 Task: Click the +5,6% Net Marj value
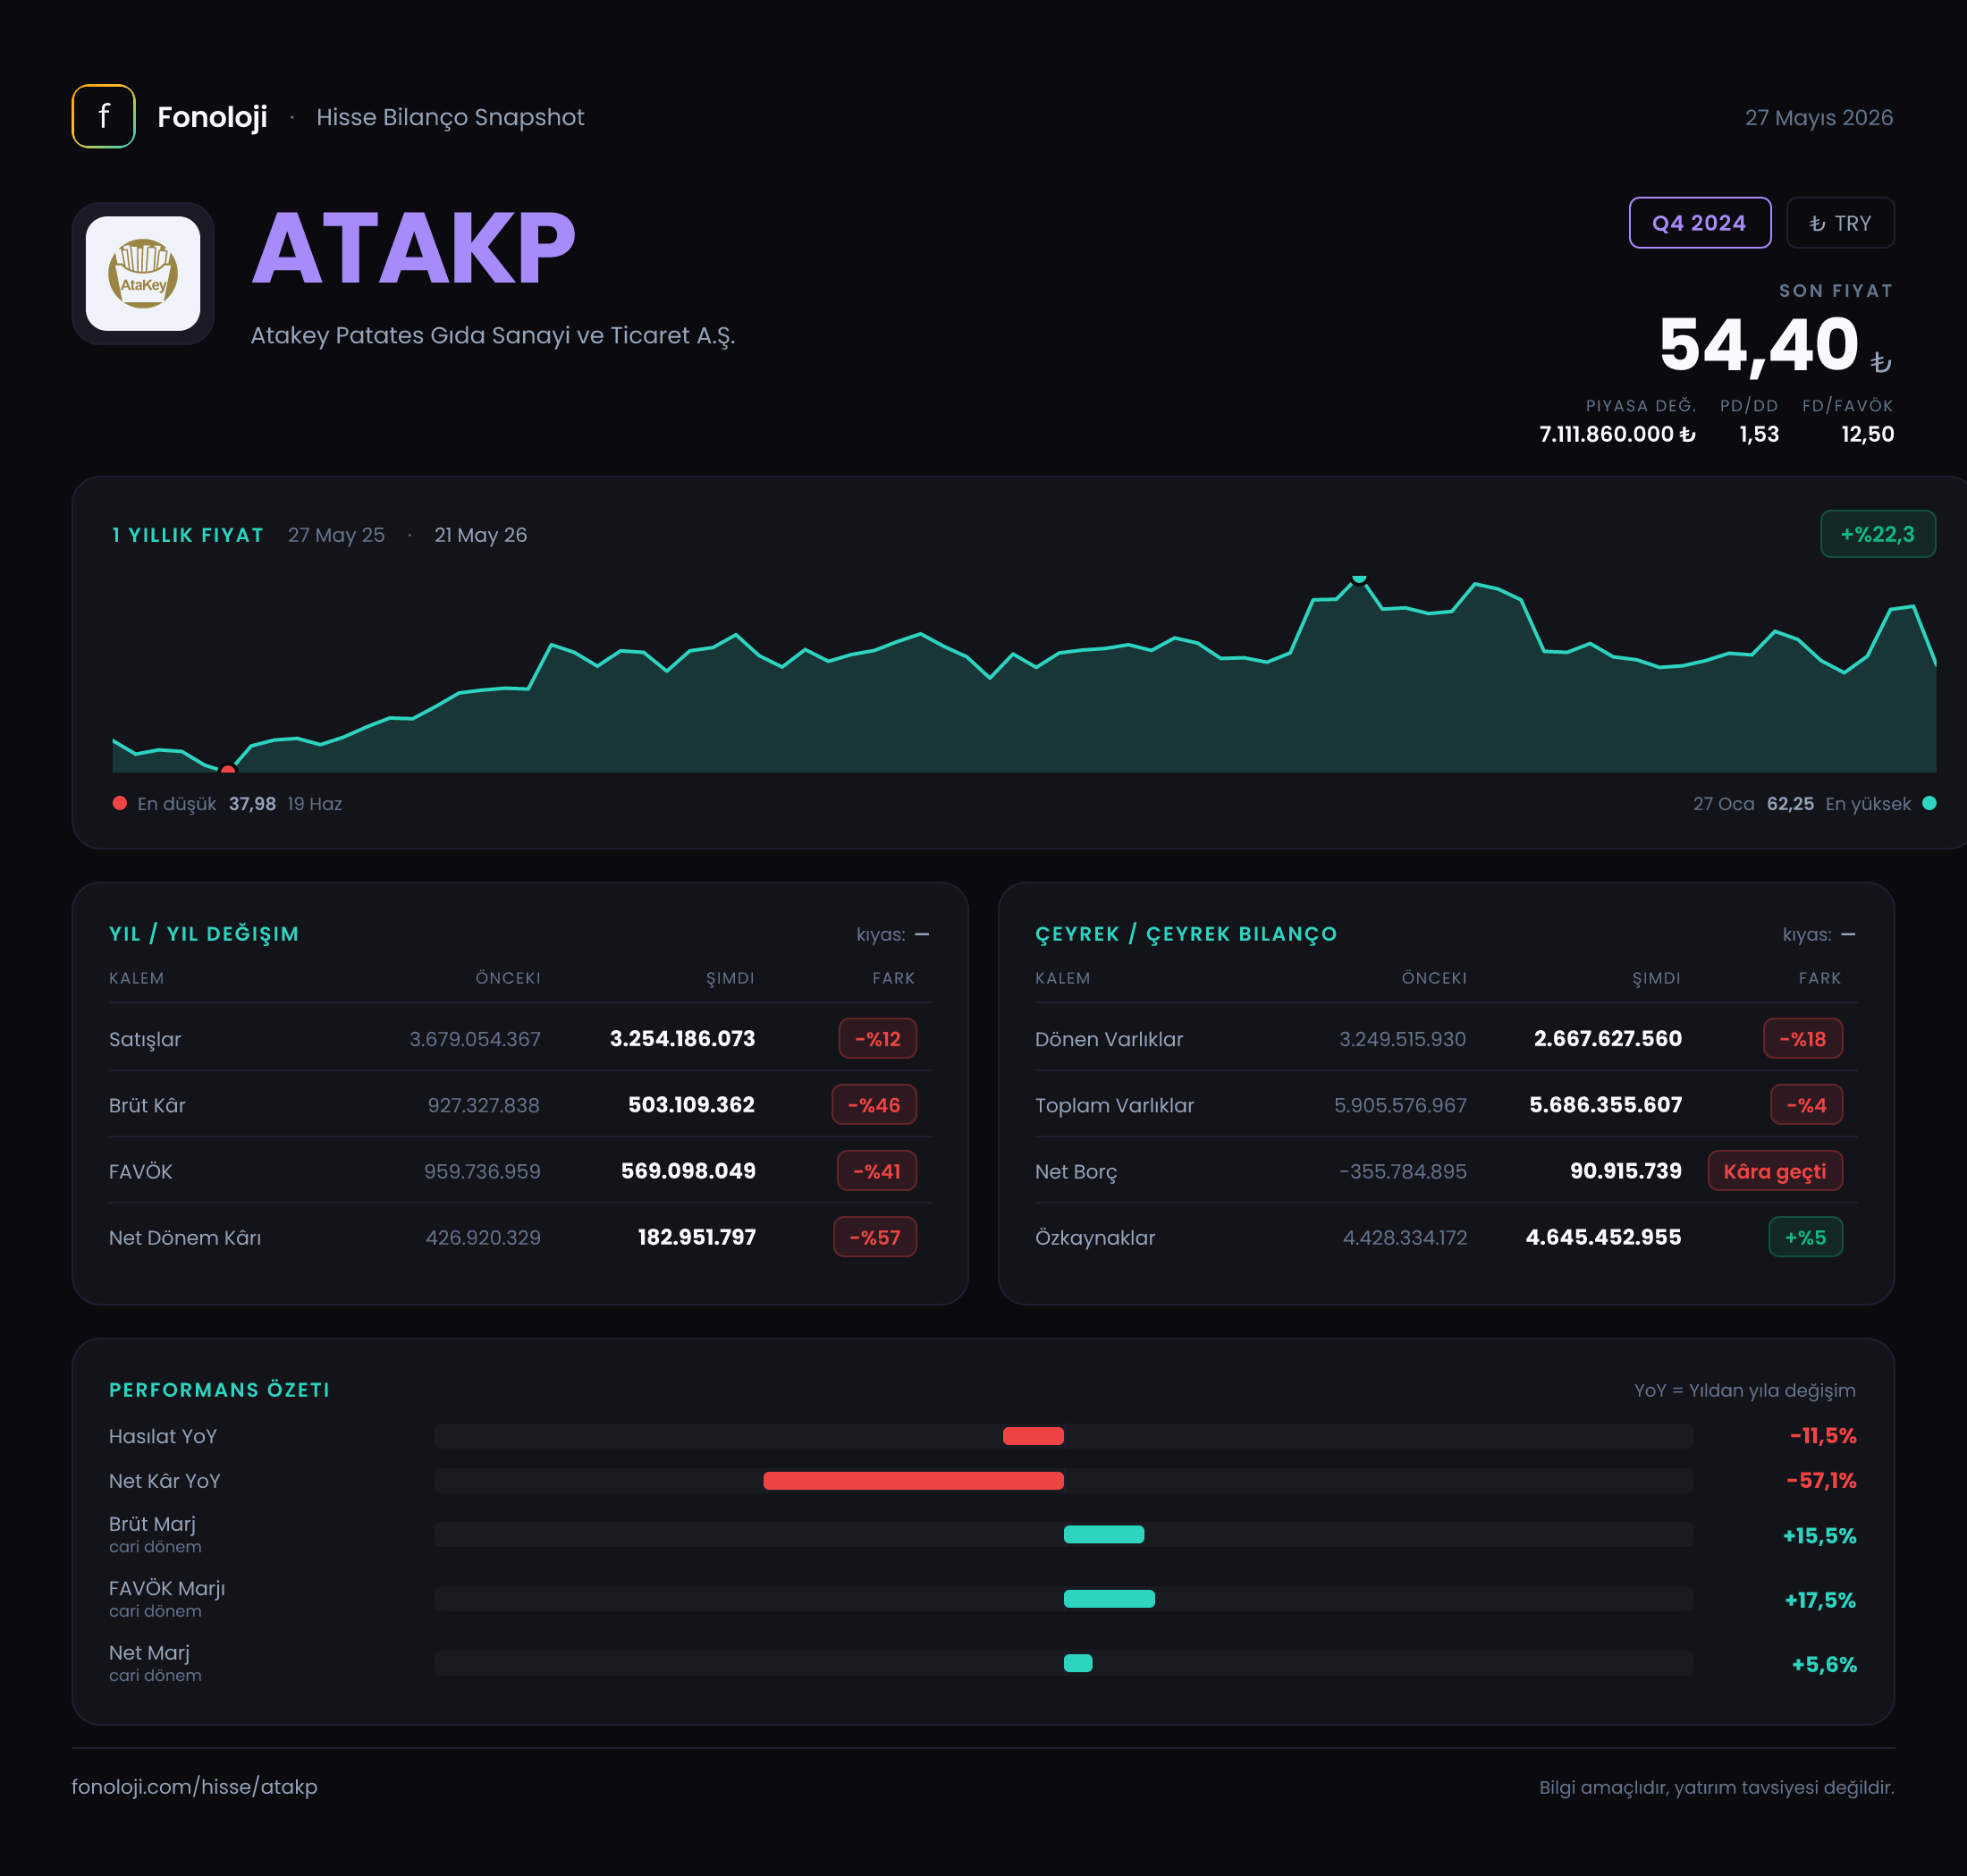pyautogui.click(x=1823, y=1664)
